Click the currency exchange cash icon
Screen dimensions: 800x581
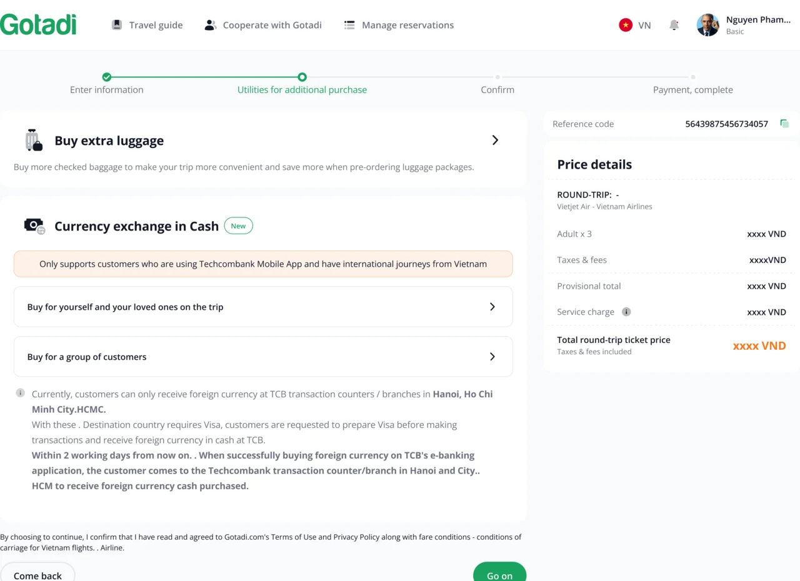34,226
